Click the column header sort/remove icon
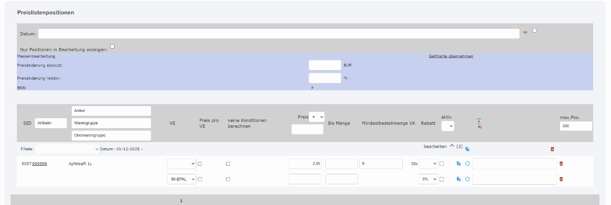Screen dimensions: 611x205 [480, 123]
